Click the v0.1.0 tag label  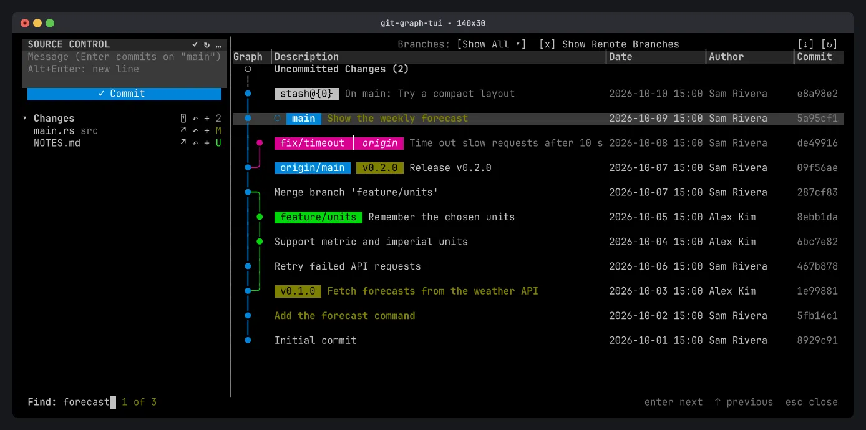[298, 291]
